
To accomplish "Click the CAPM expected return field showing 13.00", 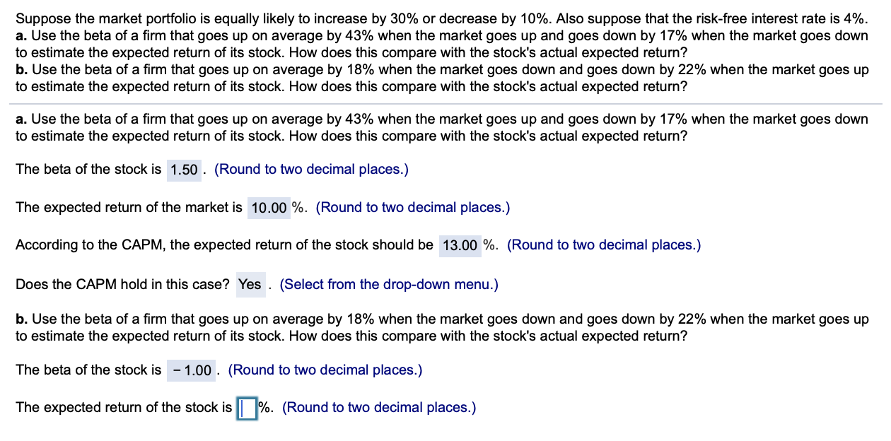I will pos(460,245).
